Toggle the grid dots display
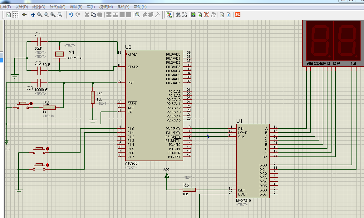Image resolution: width=364 pixels, height=218 pixels. pos(15,15)
